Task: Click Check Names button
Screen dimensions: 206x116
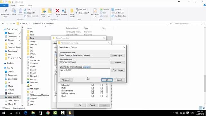Action: coord(118,70)
